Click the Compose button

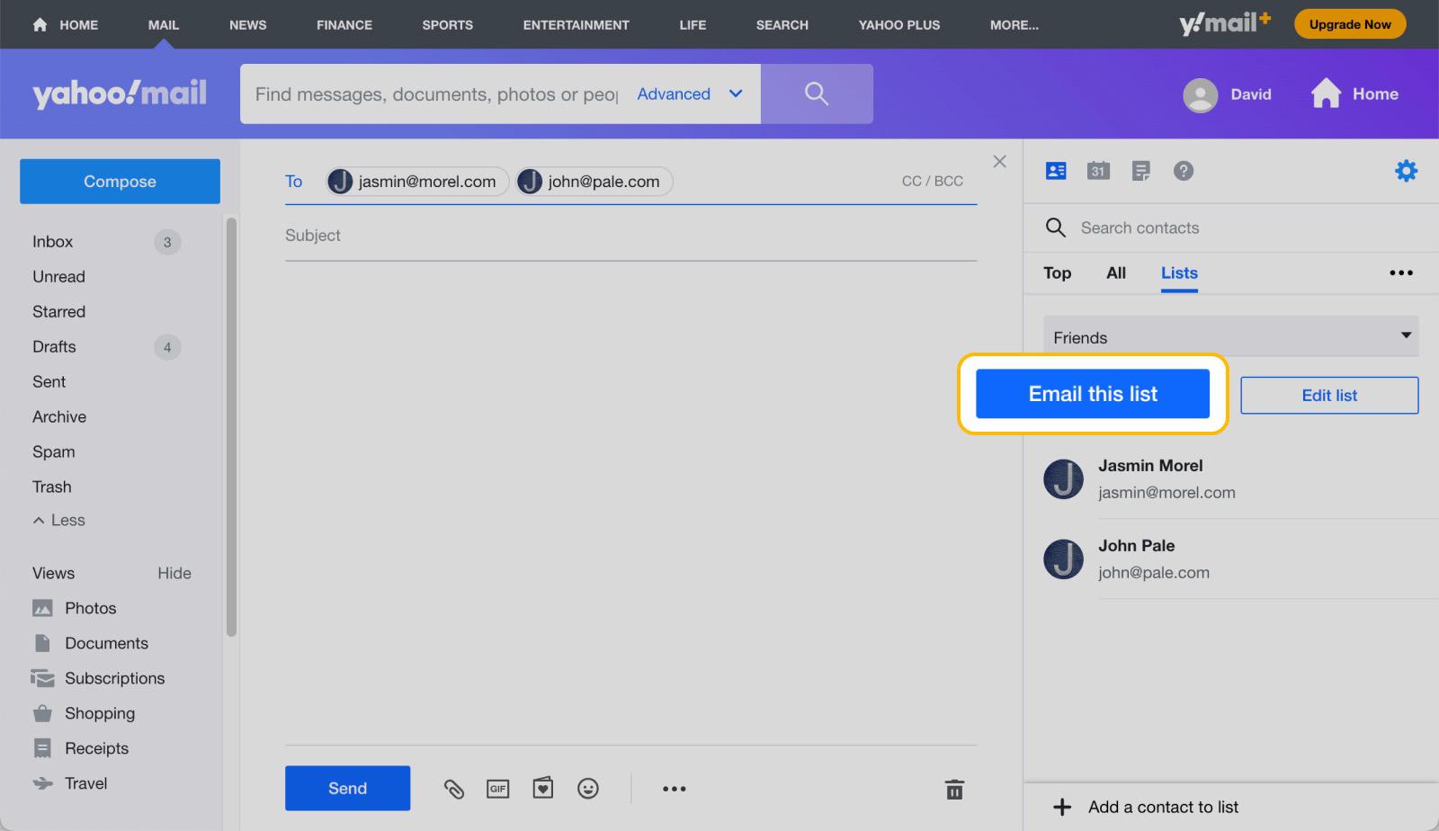coord(120,182)
